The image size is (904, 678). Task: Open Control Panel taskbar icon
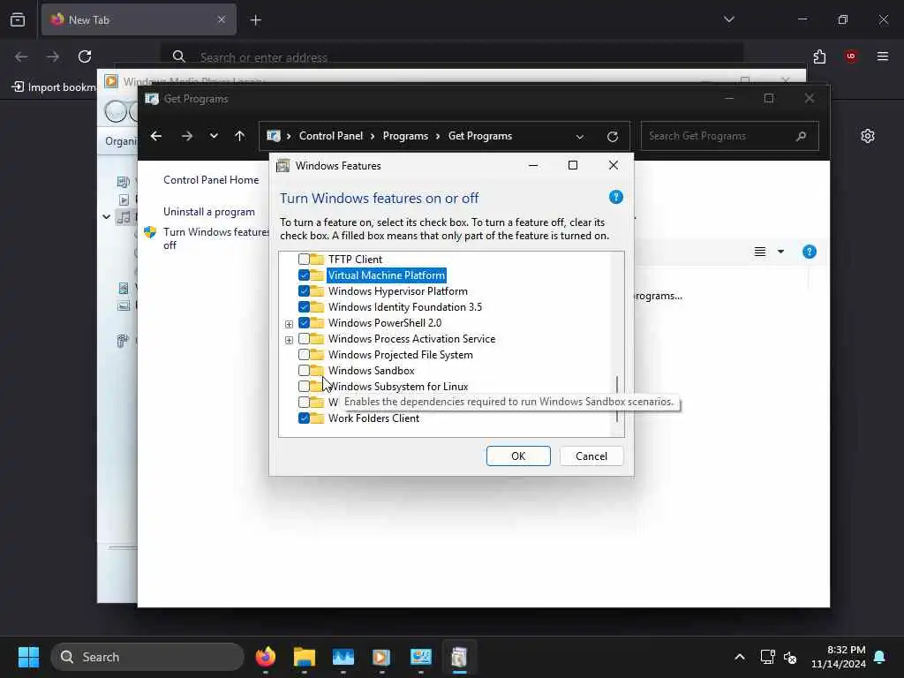[x=421, y=657]
